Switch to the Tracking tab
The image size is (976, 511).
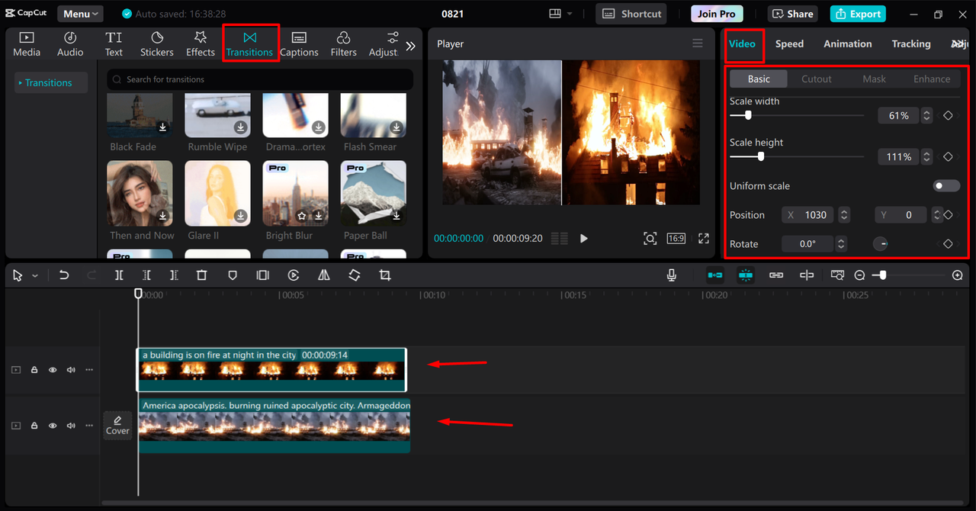(911, 43)
